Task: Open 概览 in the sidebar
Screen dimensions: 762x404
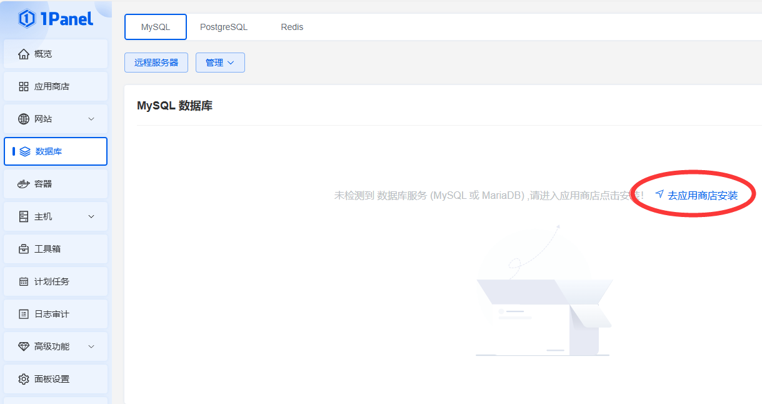Action: point(56,54)
